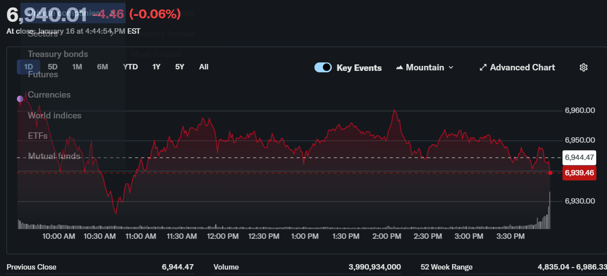Click the red current price dot on chart
The height and width of the screenshot is (276, 607).
coord(550,173)
